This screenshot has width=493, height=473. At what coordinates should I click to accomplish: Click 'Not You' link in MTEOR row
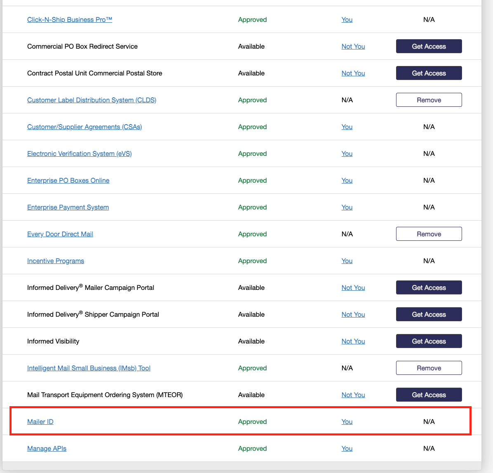coord(353,395)
